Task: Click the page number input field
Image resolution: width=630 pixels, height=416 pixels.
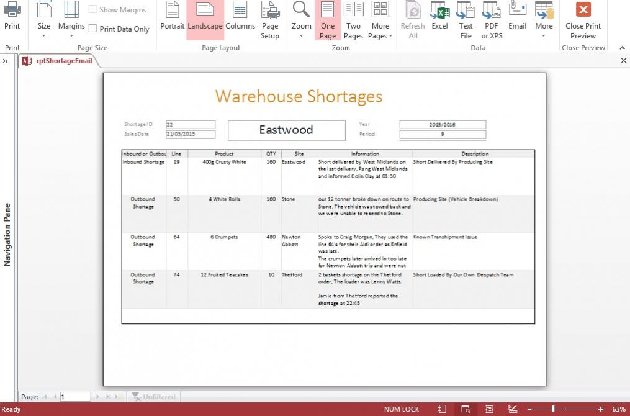Action: pos(75,397)
